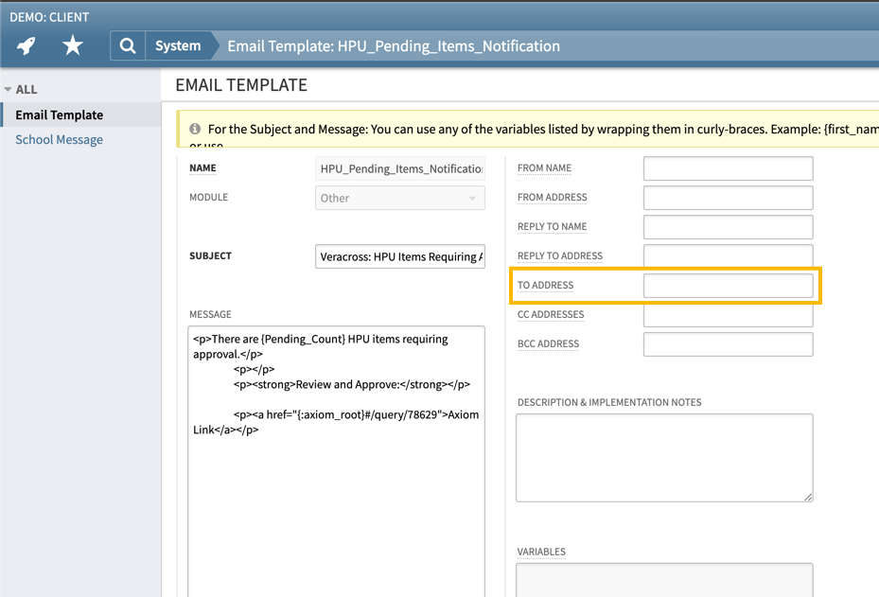This screenshot has height=597, width=879.
Task: Open the Module dropdown
Action: click(399, 198)
